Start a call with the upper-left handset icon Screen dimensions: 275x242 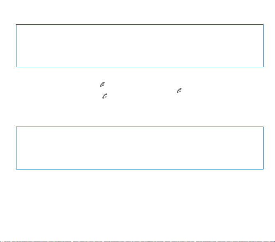[102, 85]
